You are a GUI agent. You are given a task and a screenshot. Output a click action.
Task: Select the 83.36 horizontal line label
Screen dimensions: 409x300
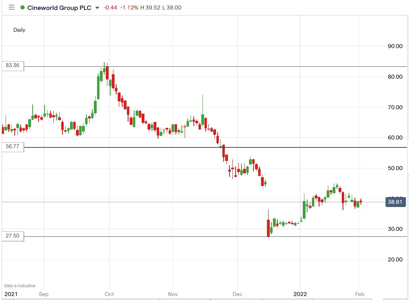[x=13, y=66]
